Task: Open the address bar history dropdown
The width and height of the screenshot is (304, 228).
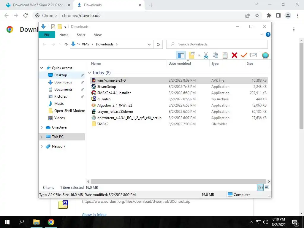Action: (x=149, y=45)
